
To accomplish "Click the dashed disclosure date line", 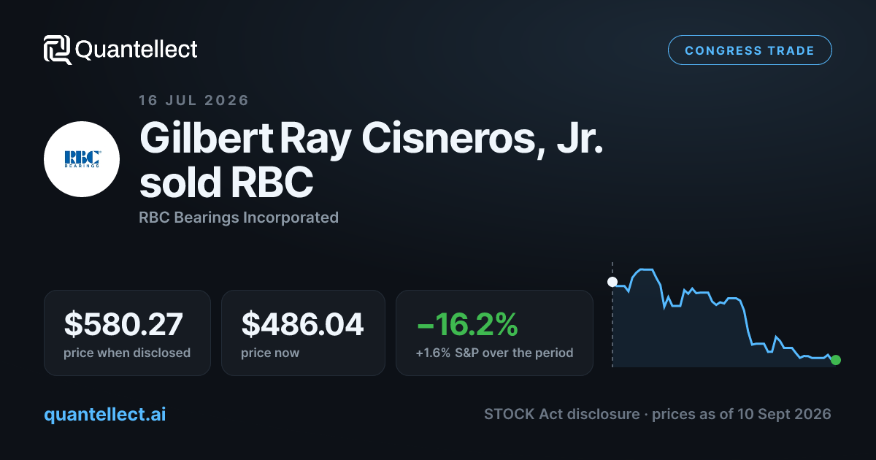I will pyautogui.click(x=612, y=314).
